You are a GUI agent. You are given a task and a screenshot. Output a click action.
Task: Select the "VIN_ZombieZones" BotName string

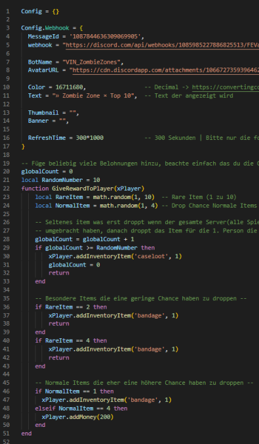pos(92,62)
